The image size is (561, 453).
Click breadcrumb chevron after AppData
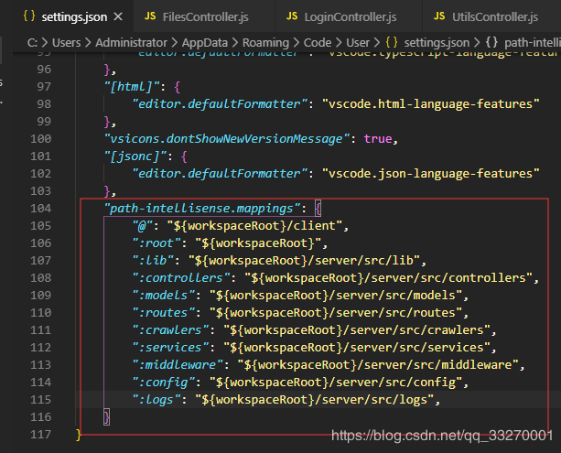(x=235, y=43)
